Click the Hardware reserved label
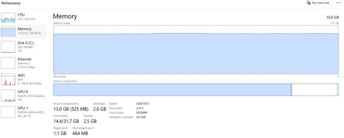 pos(121,117)
